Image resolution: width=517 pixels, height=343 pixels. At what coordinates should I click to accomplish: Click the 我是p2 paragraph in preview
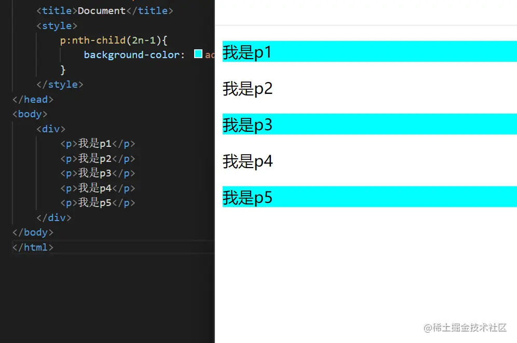click(x=248, y=89)
